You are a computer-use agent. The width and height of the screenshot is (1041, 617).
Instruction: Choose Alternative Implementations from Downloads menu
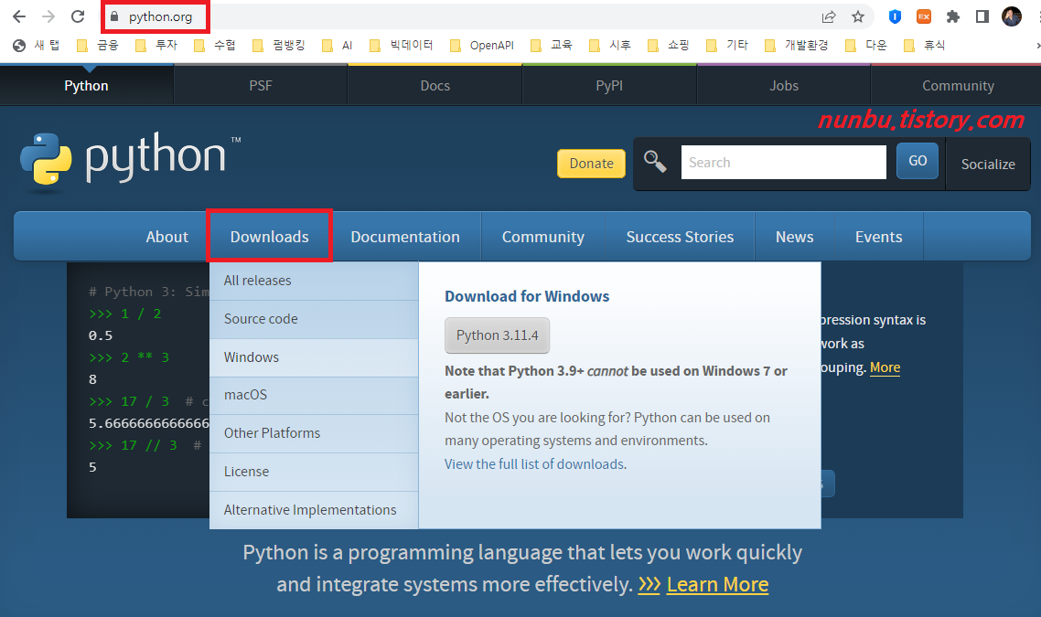tap(314, 510)
